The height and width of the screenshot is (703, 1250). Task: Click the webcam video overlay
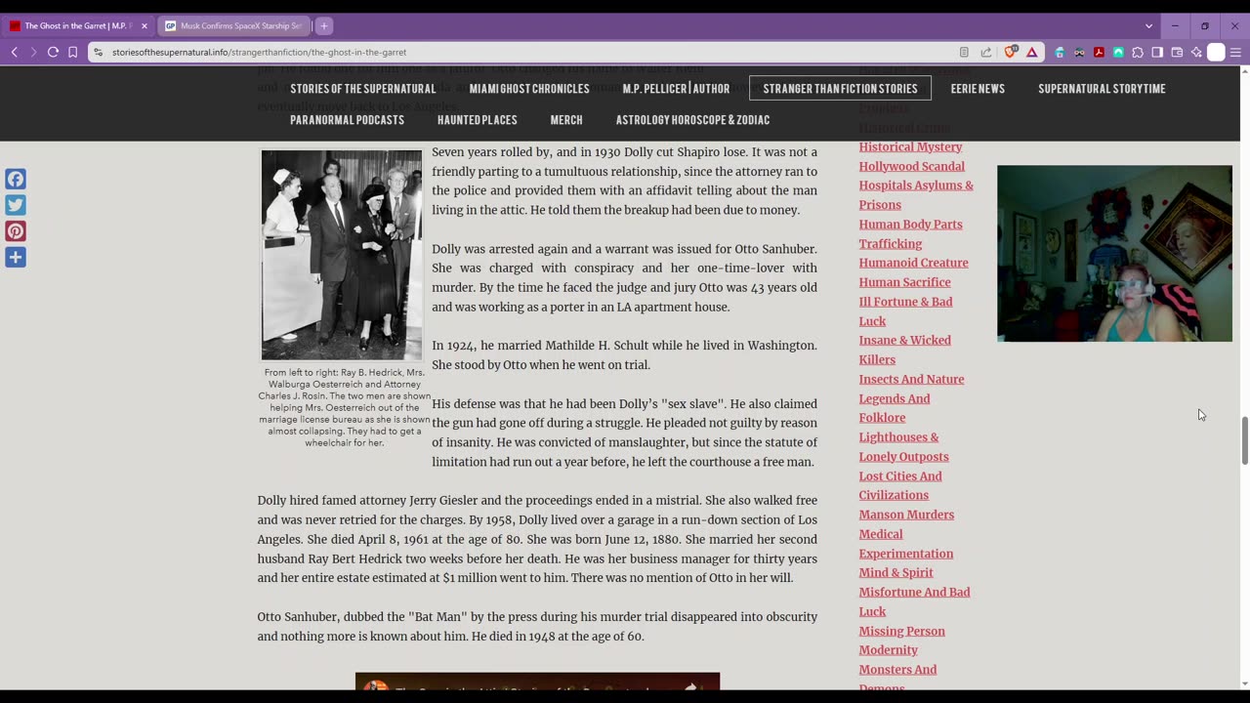coord(1114,254)
